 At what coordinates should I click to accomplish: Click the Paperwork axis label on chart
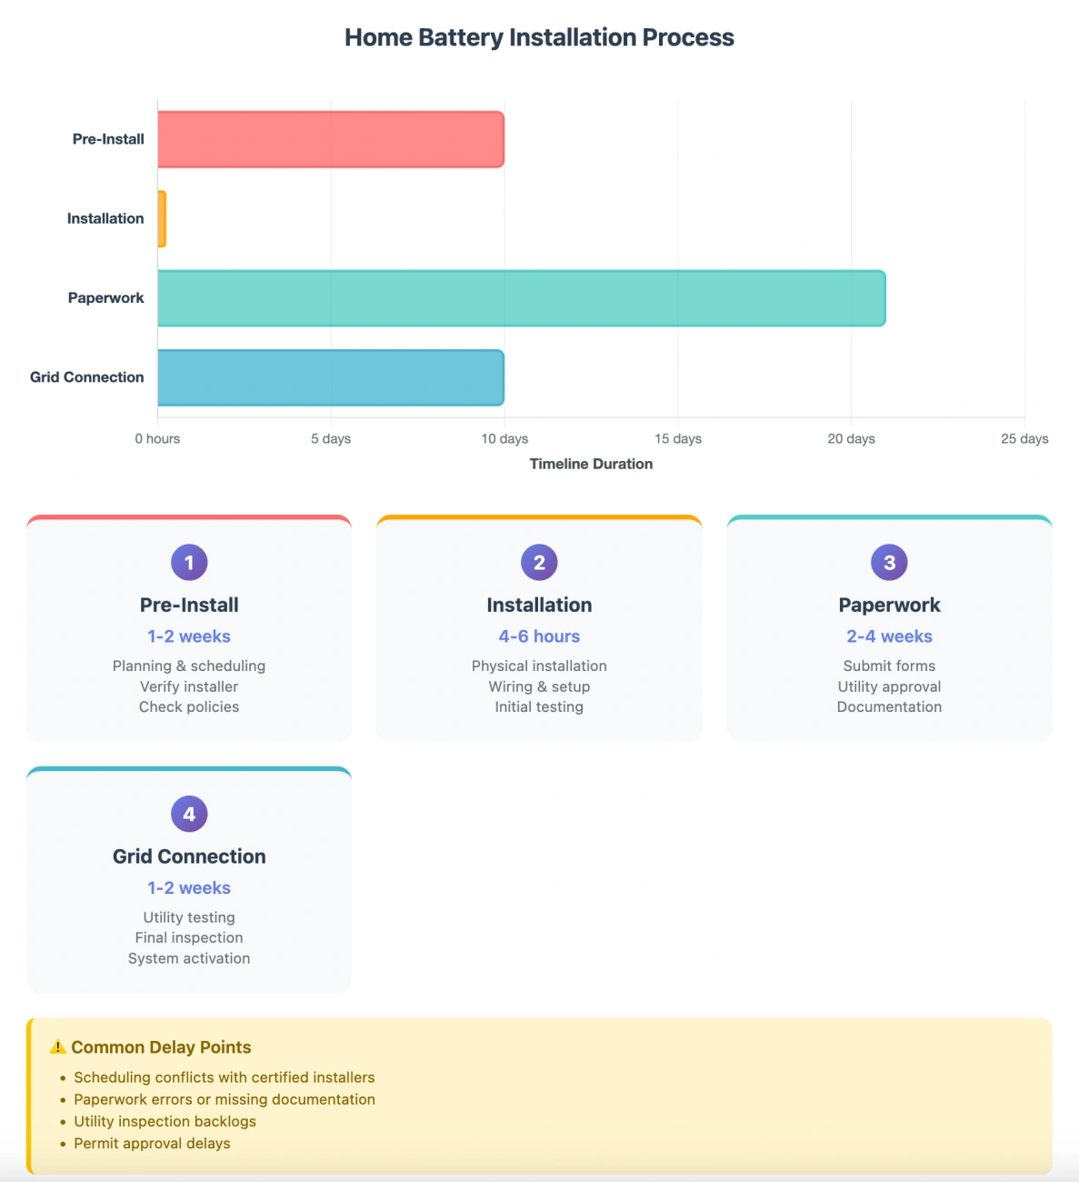click(x=105, y=298)
